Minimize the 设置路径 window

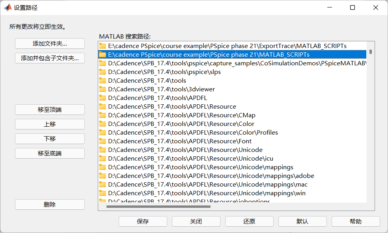pyautogui.click(x=330, y=7)
